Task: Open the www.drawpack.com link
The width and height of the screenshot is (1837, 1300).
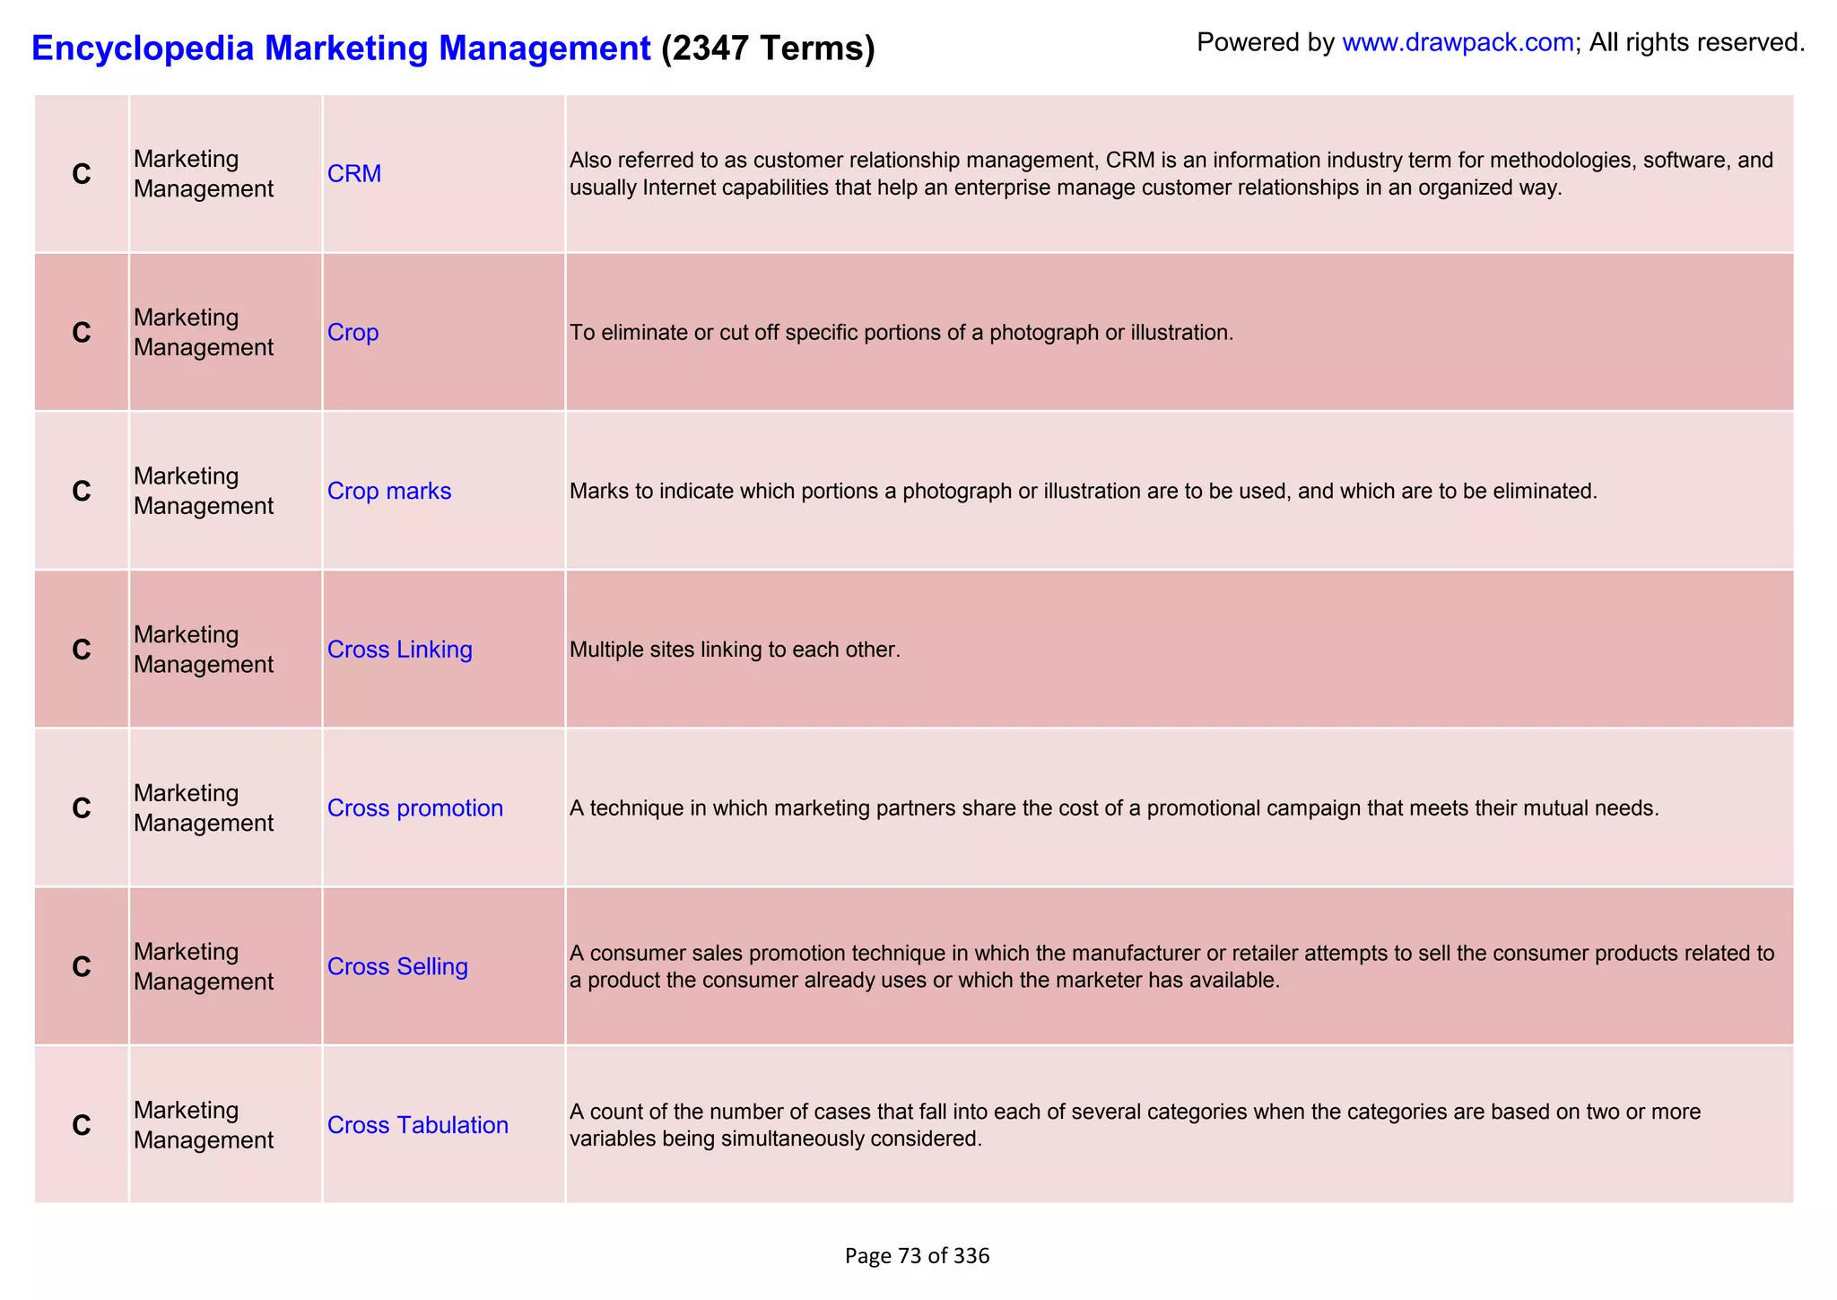Action: 1458,42
